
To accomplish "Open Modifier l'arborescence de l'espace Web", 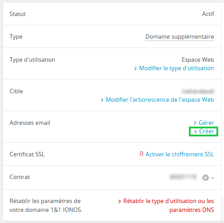I will tap(160, 100).
